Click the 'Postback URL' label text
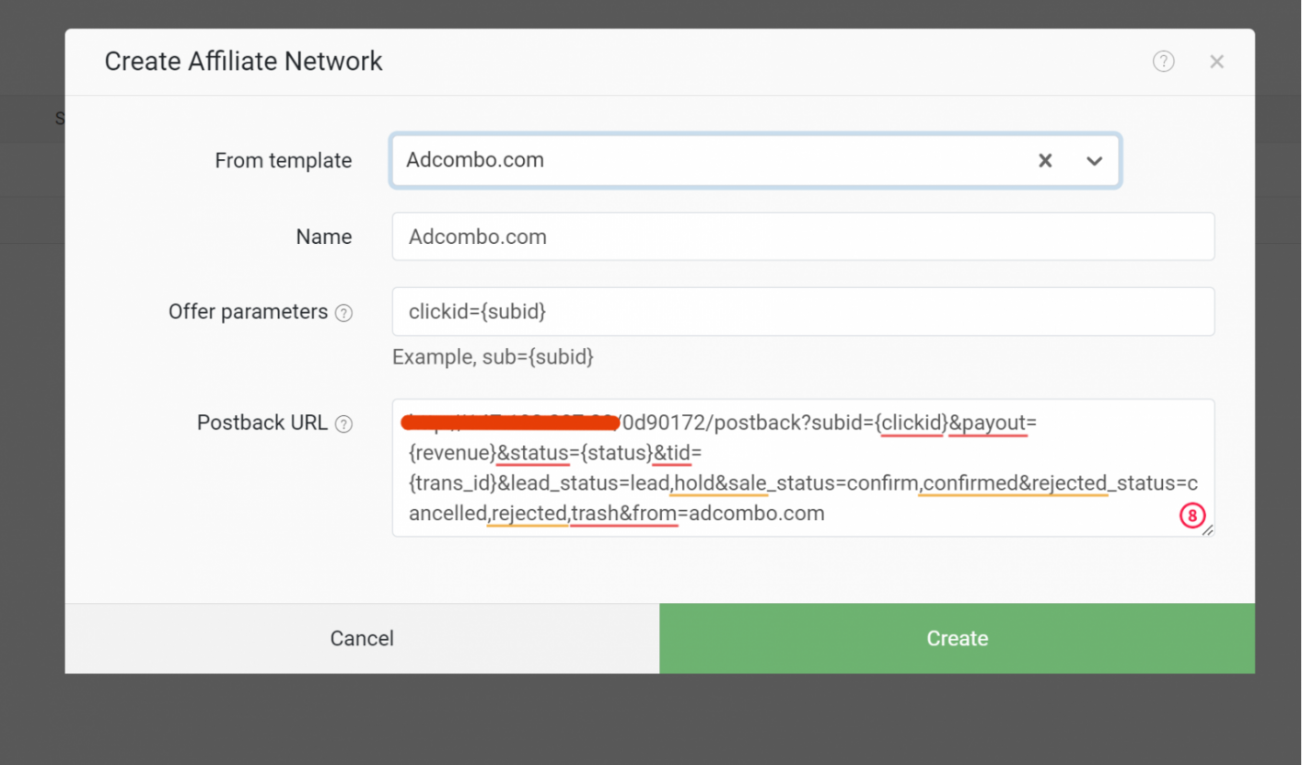Screen dimensions: 1302x765 point(262,423)
